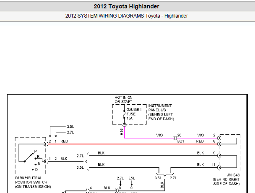255x193 pixels.
Task: Click the 'RED' wire label near switch
Action: (x=64, y=142)
